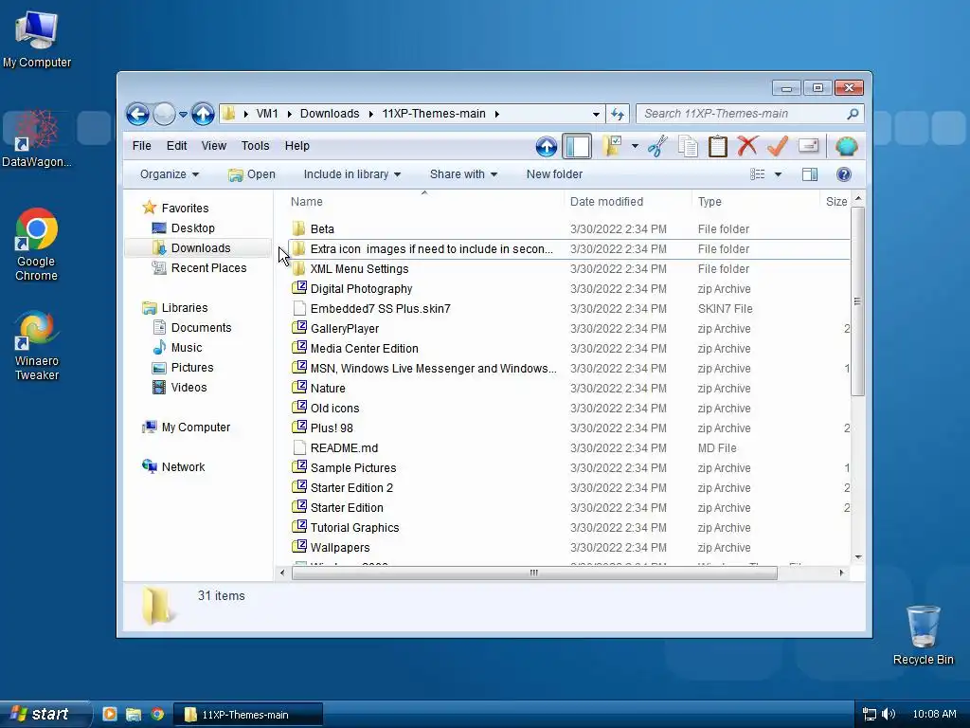Viewport: 970px width, 728px height.
Task: Click the Up arrow beside the address bar
Action: [x=203, y=114]
